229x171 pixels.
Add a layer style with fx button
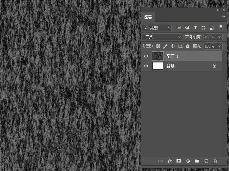[x=170, y=161]
